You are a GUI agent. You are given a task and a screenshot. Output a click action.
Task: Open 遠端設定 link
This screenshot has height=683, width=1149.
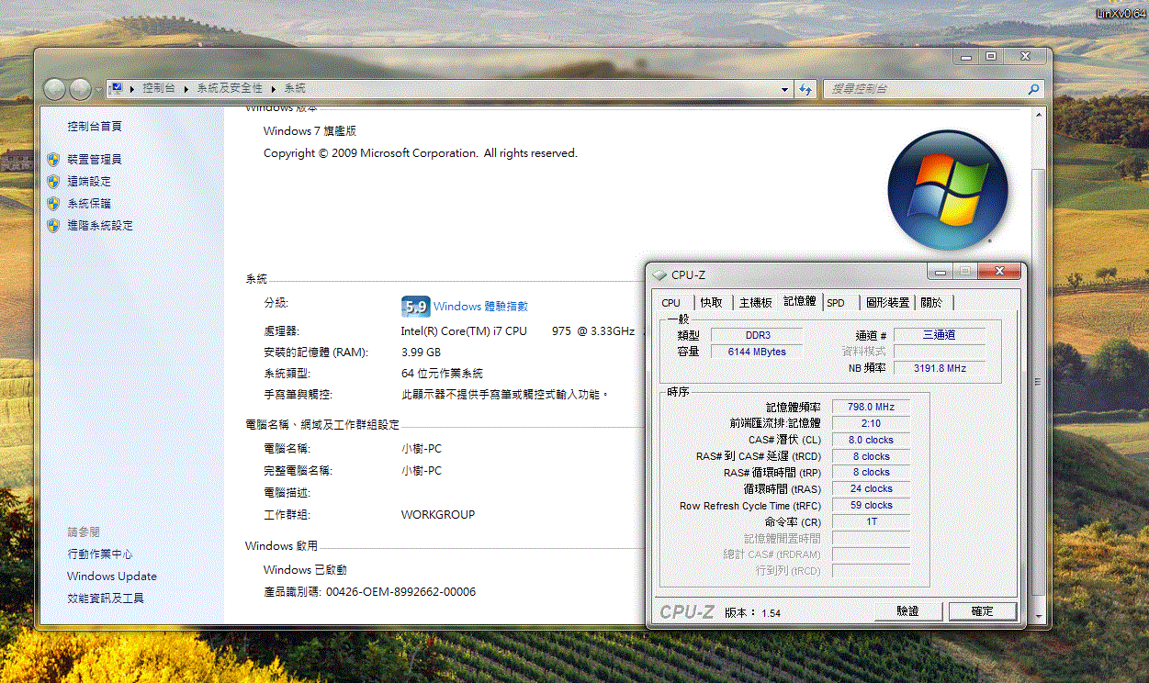coord(89,182)
